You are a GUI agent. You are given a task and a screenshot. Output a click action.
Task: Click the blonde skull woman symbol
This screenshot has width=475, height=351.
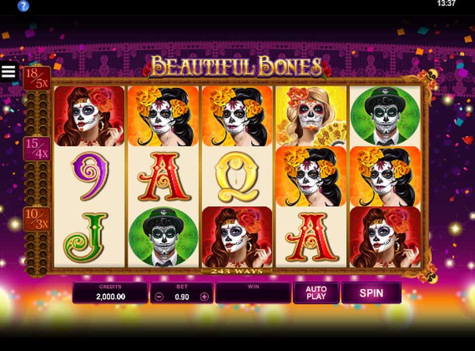(311, 116)
